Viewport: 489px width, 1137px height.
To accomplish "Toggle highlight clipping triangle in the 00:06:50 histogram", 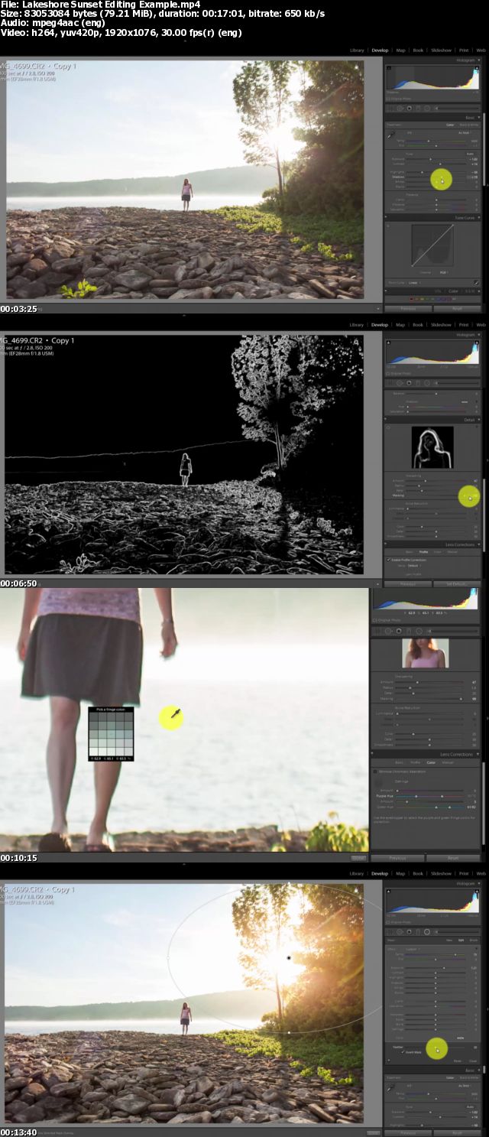I will [477, 343].
